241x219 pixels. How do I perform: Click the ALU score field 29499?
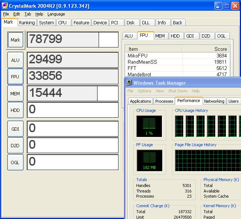pyautogui.click(x=73, y=60)
